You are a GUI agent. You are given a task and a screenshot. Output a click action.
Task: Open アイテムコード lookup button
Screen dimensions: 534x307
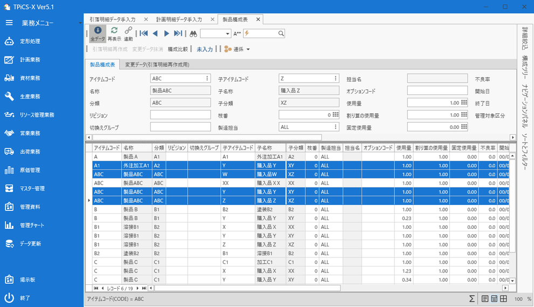click(x=207, y=78)
